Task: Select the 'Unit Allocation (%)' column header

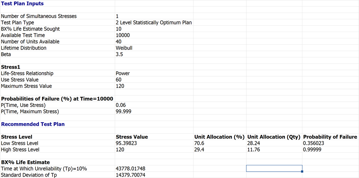Action: tap(219, 137)
